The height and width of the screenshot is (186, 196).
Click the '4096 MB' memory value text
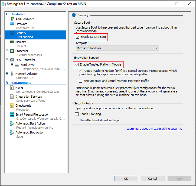pos(22,46)
